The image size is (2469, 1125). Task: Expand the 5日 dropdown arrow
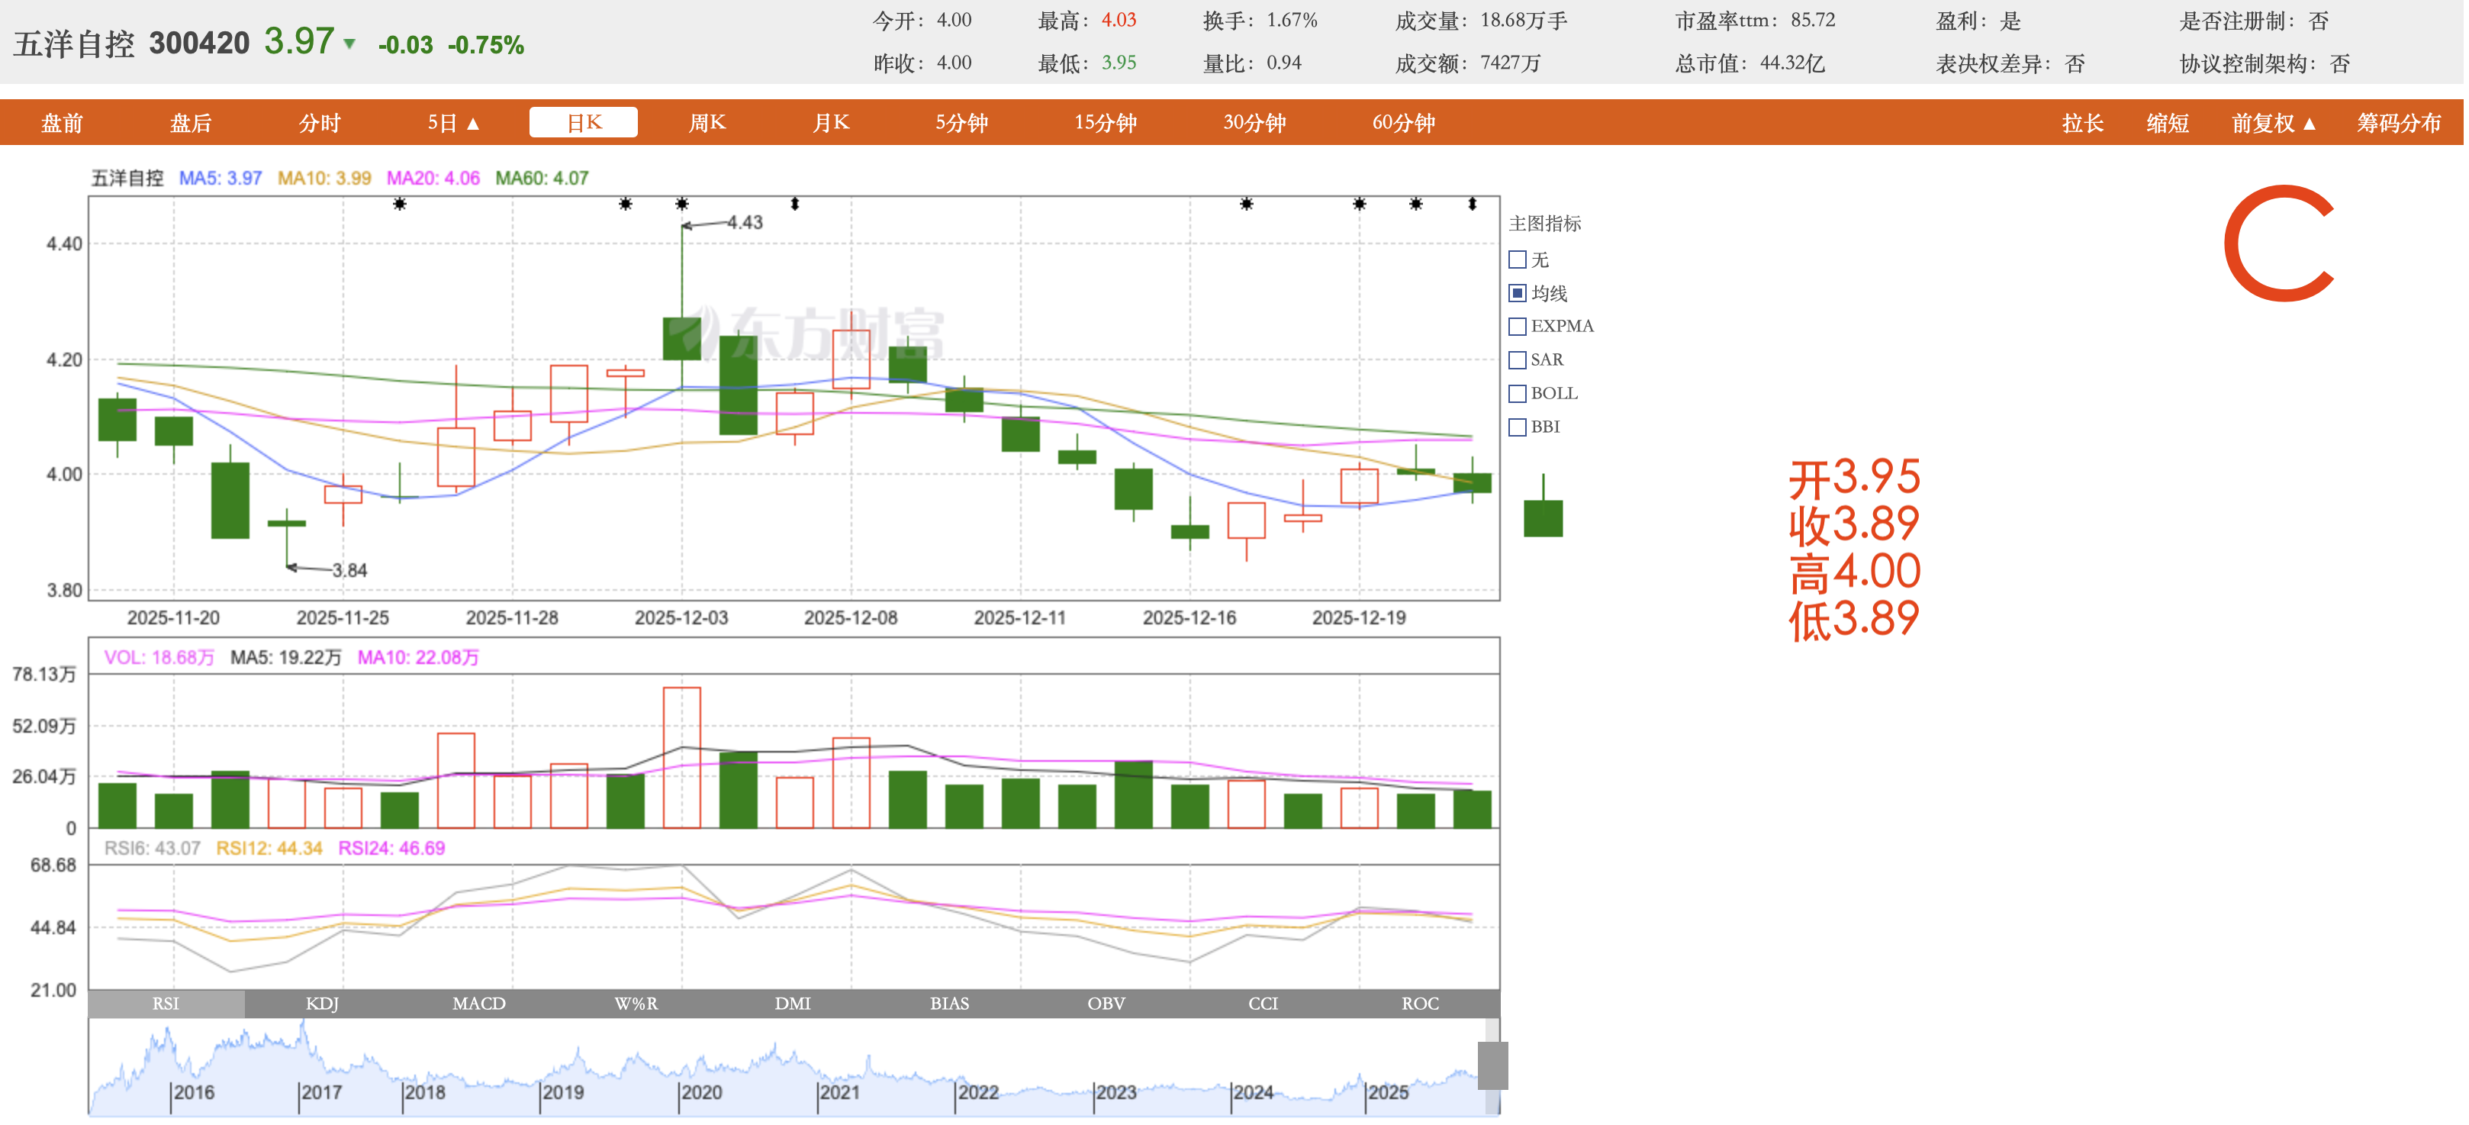[472, 124]
